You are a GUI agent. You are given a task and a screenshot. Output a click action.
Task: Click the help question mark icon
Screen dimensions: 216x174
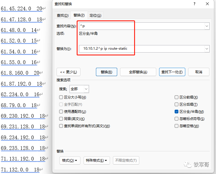194,4
